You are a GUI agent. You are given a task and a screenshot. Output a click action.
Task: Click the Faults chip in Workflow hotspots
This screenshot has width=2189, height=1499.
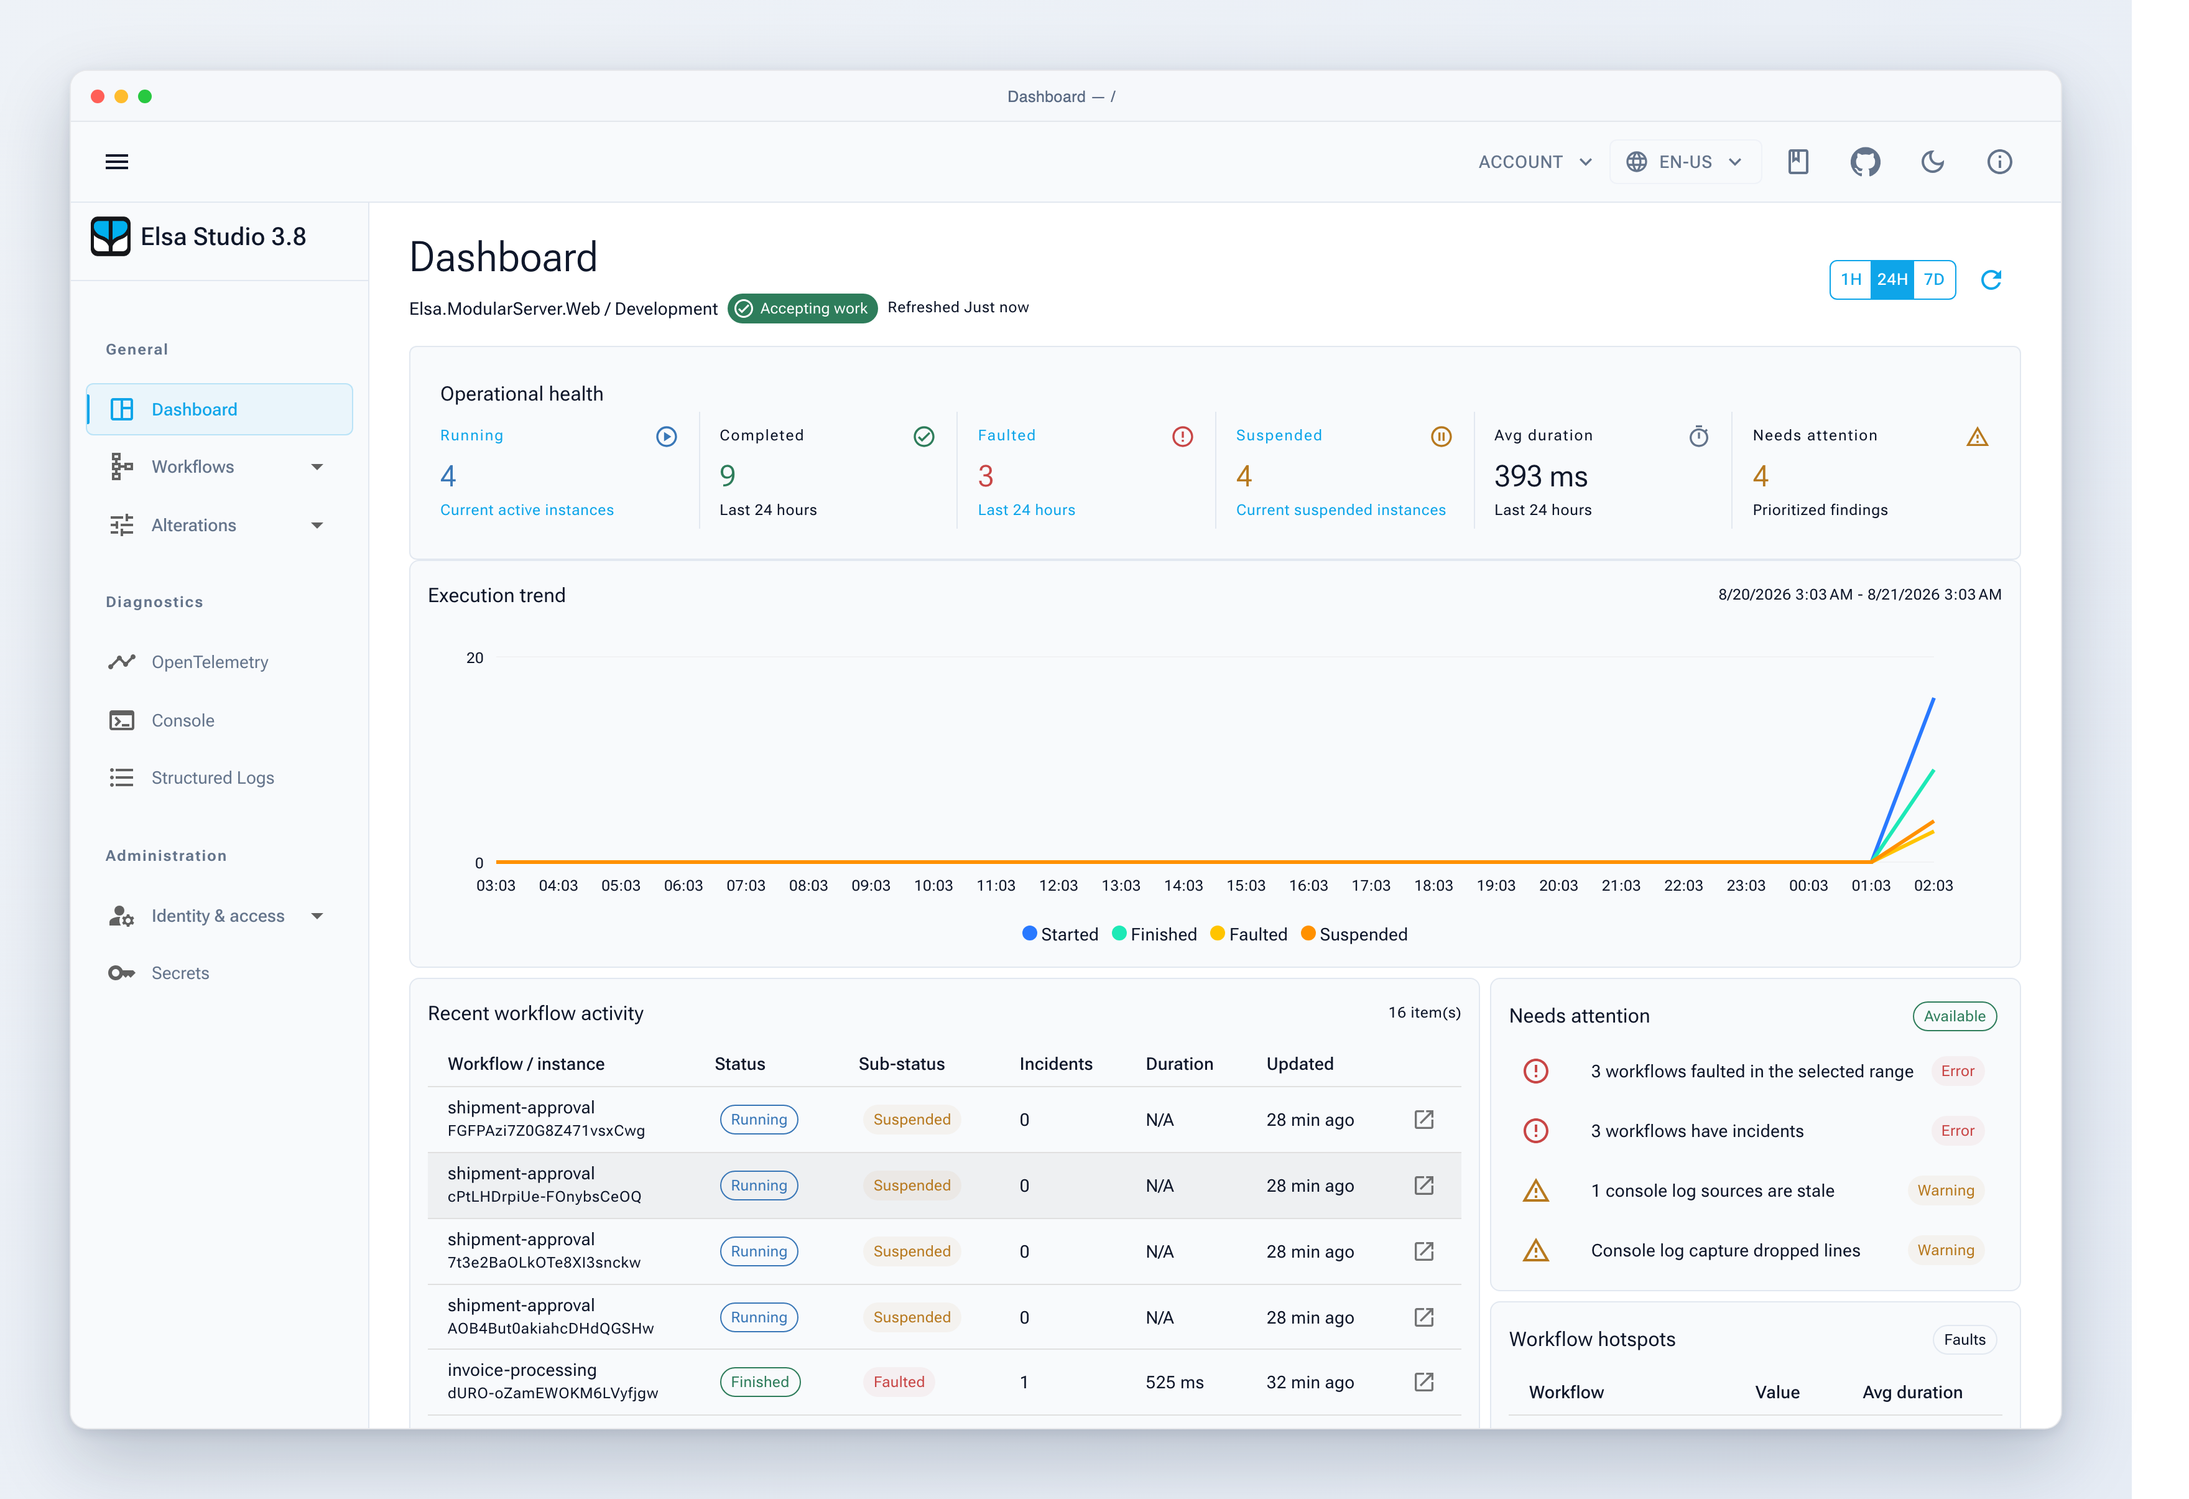point(1964,1339)
